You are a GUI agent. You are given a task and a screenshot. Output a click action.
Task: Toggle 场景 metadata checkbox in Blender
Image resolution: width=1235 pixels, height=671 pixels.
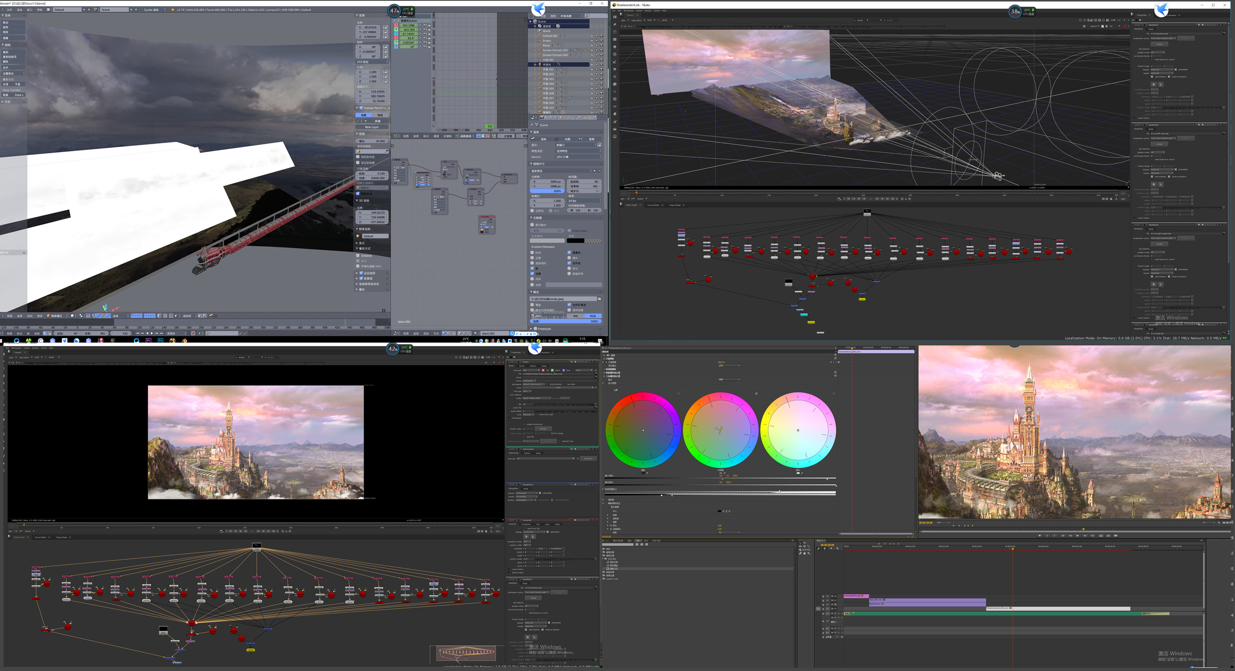pyautogui.click(x=532, y=274)
